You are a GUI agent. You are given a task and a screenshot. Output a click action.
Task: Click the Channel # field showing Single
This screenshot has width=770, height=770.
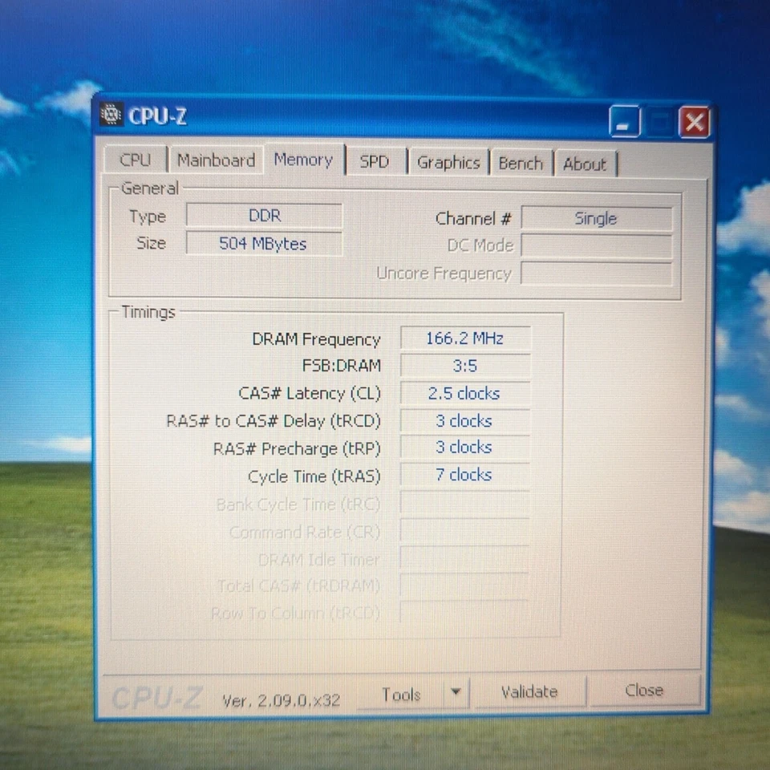click(597, 217)
